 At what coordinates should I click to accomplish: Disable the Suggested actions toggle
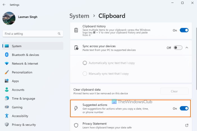[184, 108]
